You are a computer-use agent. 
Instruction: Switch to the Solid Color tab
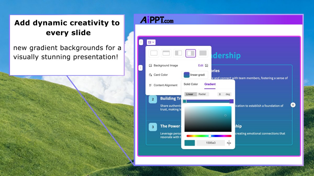click(x=191, y=84)
